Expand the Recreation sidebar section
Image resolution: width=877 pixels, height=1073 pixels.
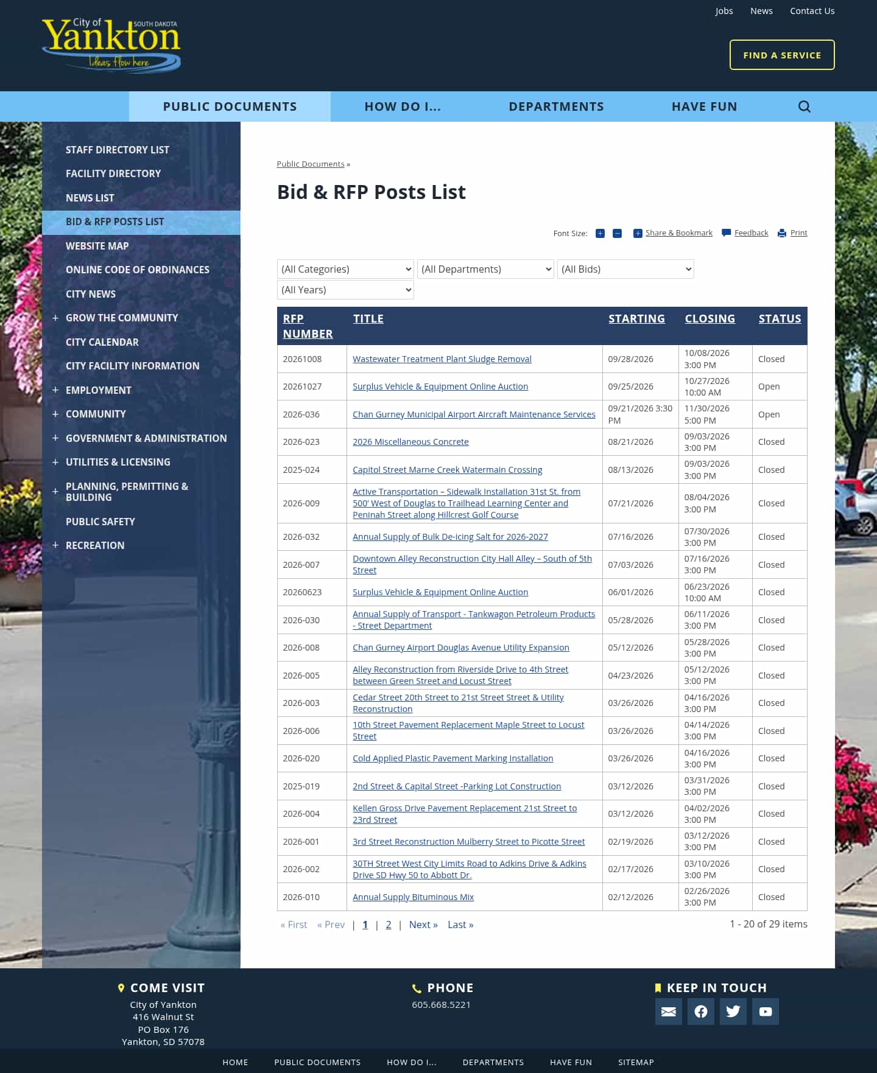point(55,545)
